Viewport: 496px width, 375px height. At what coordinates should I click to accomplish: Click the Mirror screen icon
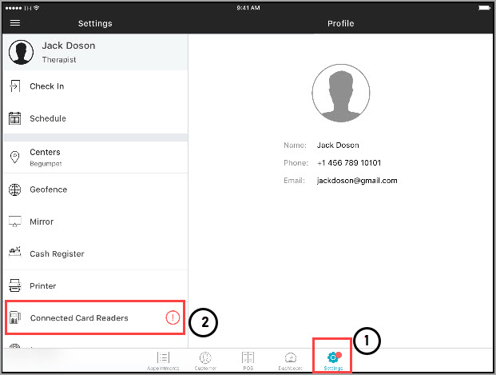tap(14, 221)
